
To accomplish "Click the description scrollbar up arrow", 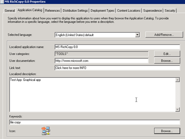I will 177,80.
